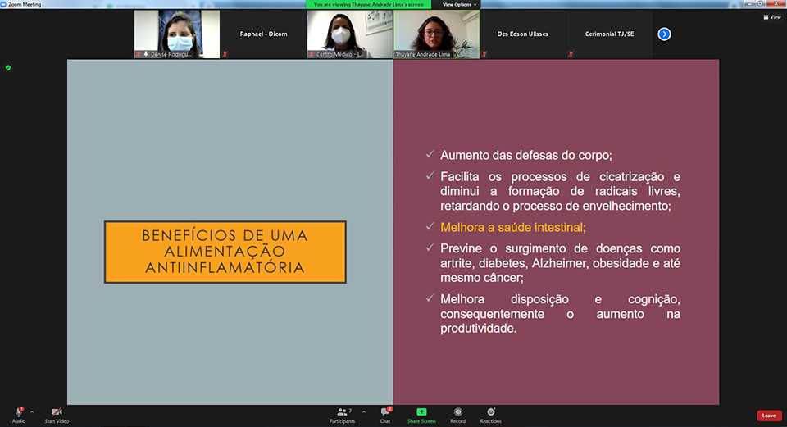Start recording with the Record button
Image resolution: width=787 pixels, height=427 pixels.
(x=457, y=412)
